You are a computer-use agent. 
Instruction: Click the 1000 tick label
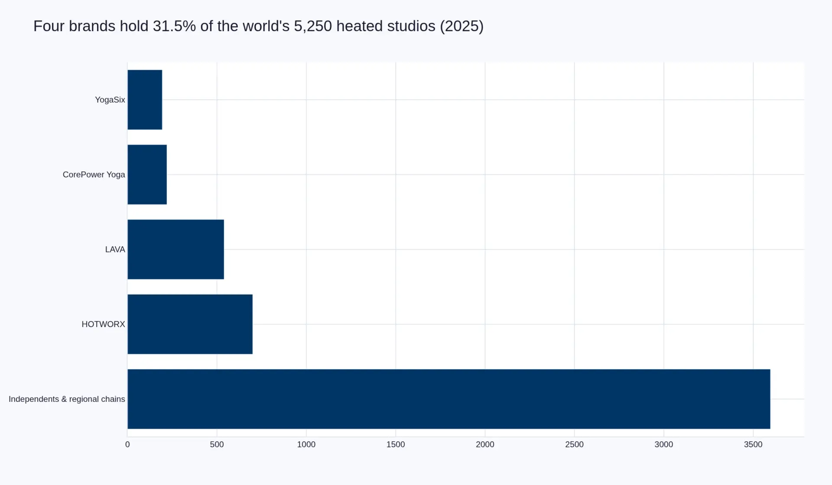coord(306,444)
